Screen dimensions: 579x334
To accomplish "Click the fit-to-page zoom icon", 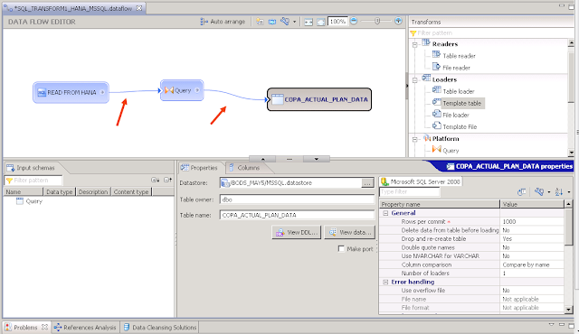I will 321,22.
